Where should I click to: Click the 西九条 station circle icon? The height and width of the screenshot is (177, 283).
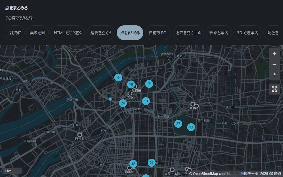tap(80, 135)
